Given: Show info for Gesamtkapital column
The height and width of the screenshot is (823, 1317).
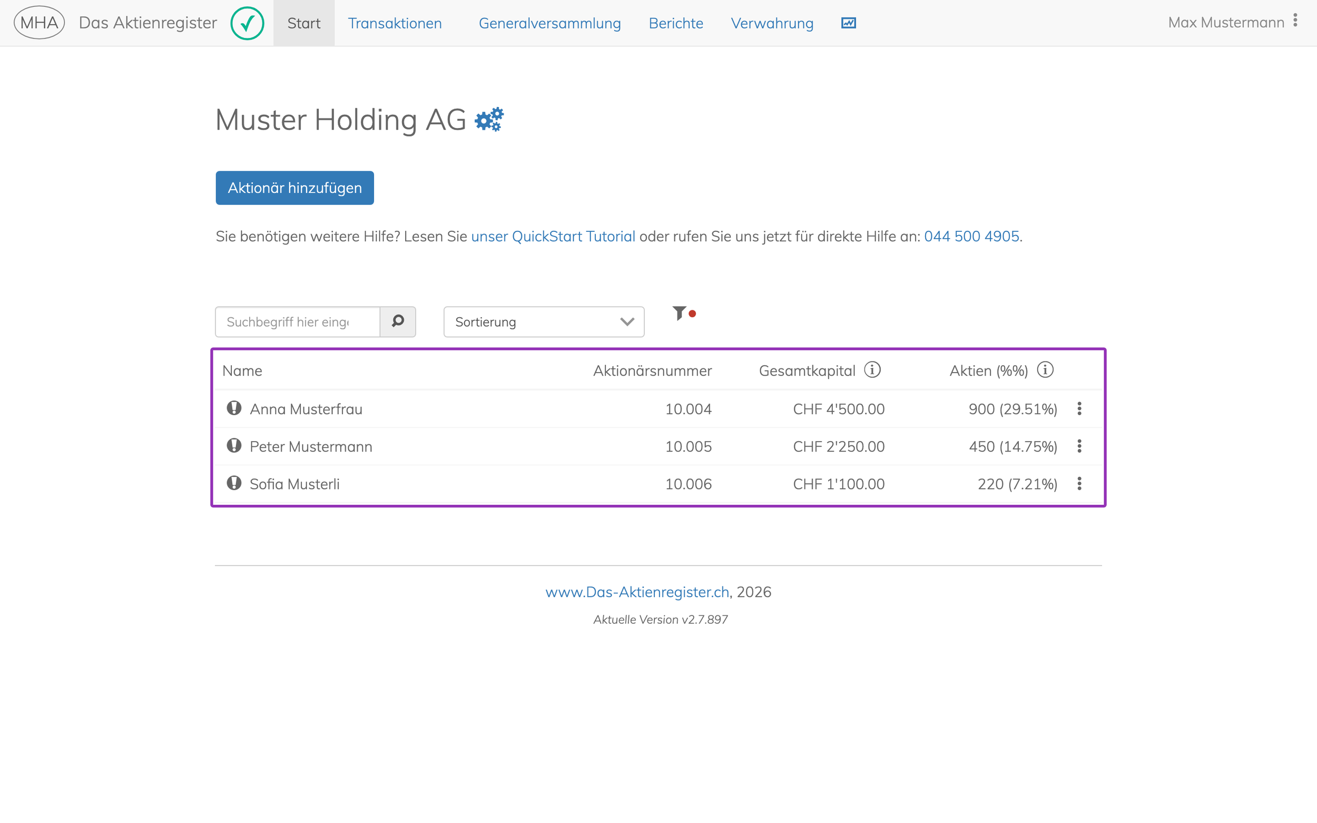Looking at the screenshot, I should tap(872, 369).
